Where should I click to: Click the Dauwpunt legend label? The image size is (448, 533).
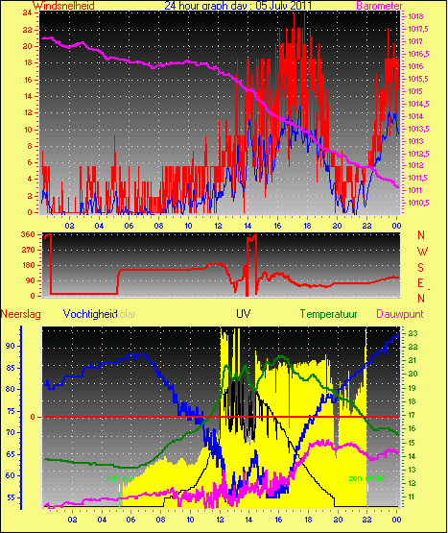(x=400, y=314)
